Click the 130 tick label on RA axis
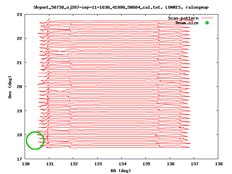This screenshot has height=174, width=232. point(26,164)
